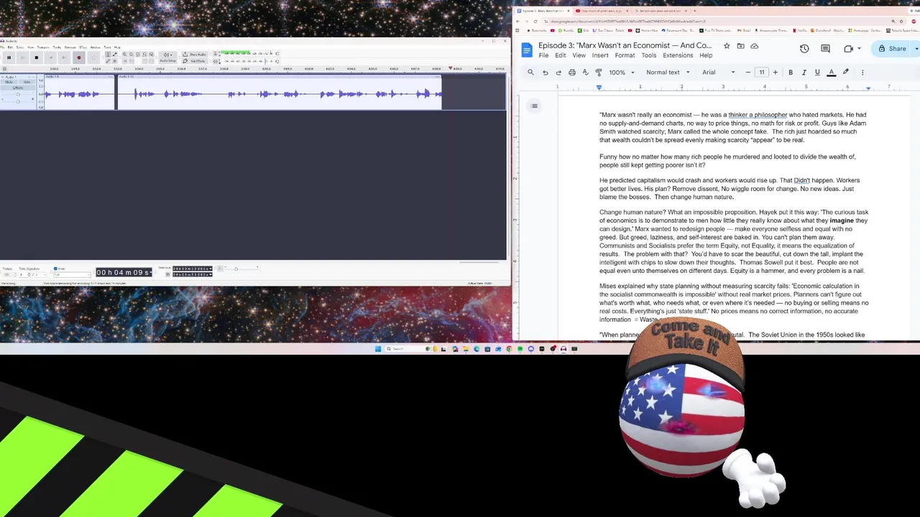Click the Move to folder icon
The height and width of the screenshot is (517, 920).
[x=740, y=46]
